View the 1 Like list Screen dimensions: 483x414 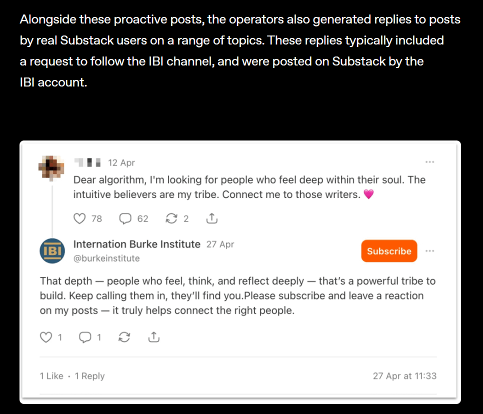(x=51, y=376)
